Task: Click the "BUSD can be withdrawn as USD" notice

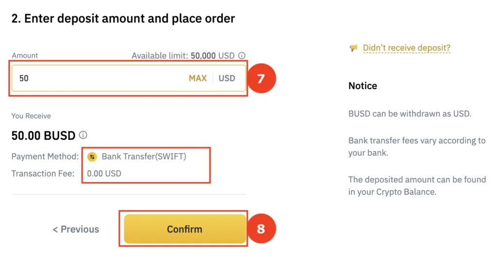Action: point(410,114)
